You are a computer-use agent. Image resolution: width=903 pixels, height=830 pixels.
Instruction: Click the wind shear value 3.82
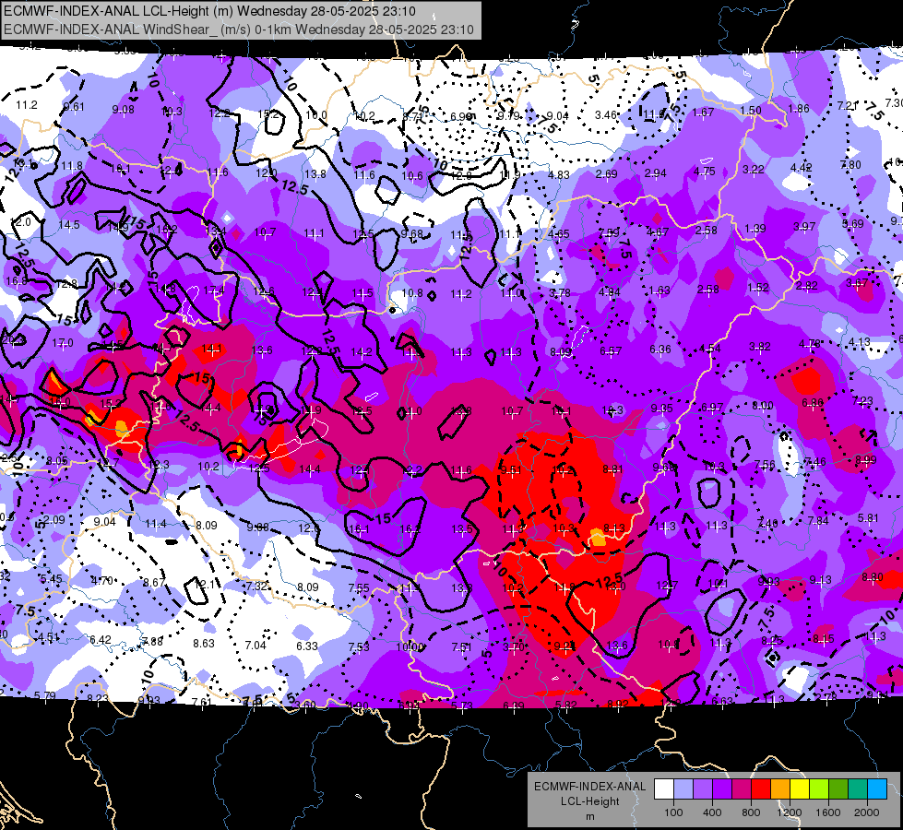(760, 346)
